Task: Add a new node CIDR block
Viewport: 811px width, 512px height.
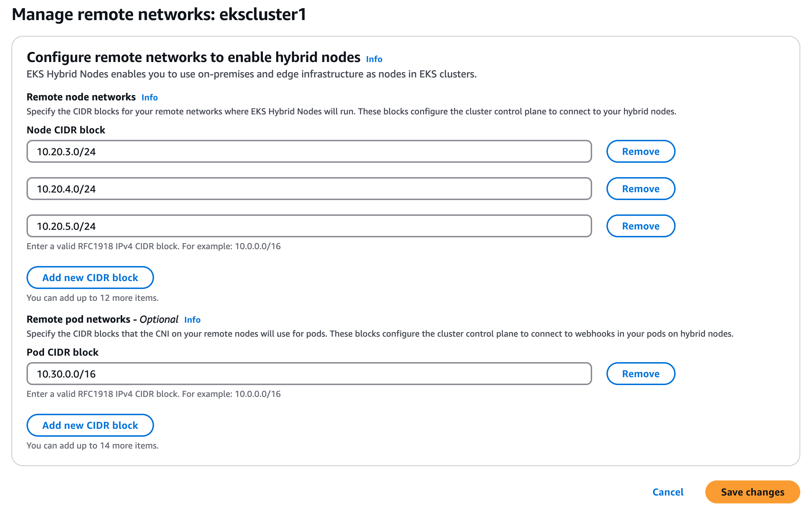Action: coord(90,278)
